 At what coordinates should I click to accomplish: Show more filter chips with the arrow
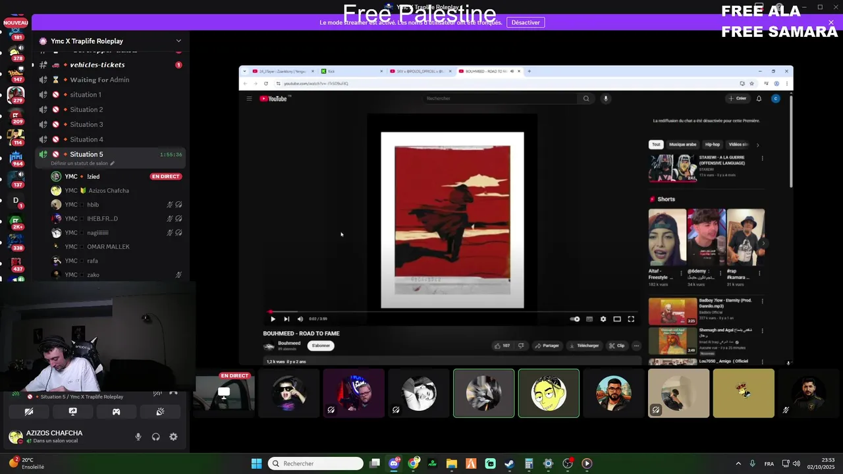tap(757, 145)
